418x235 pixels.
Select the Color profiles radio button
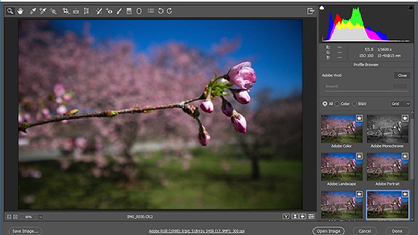pyautogui.click(x=337, y=104)
